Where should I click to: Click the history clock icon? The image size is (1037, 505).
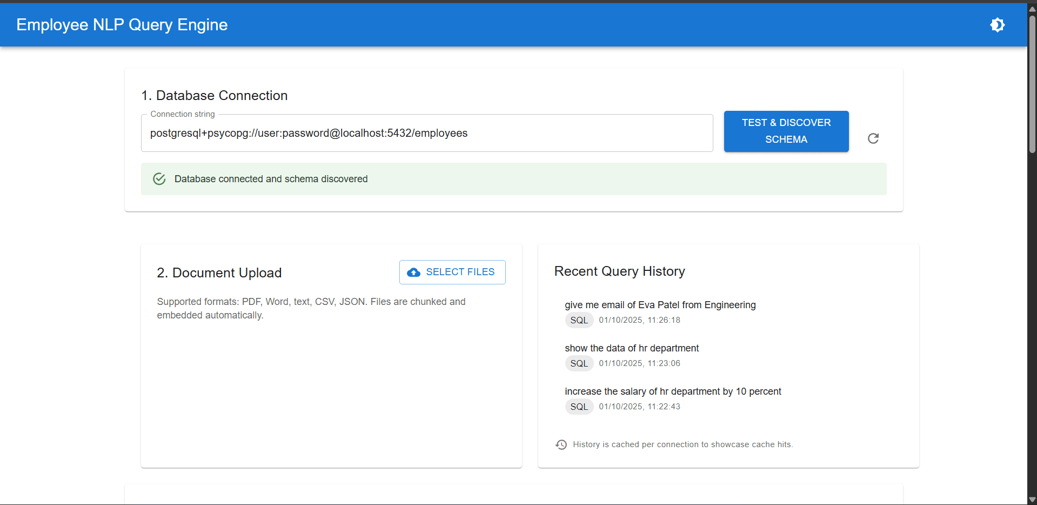(561, 444)
